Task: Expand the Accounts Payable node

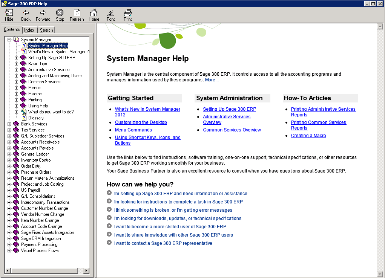Action: point(9,148)
